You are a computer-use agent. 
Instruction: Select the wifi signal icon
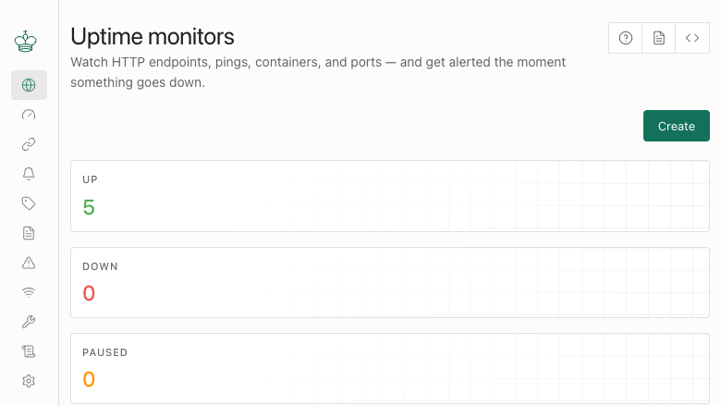(x=29, y=292)
